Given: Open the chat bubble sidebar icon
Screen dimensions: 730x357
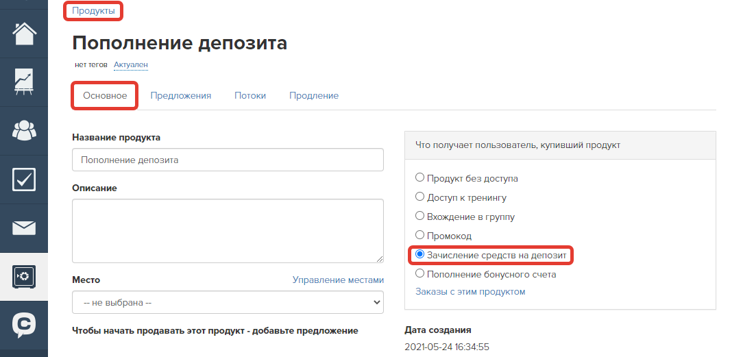Looking at the screenshot, I should [24, 325].
